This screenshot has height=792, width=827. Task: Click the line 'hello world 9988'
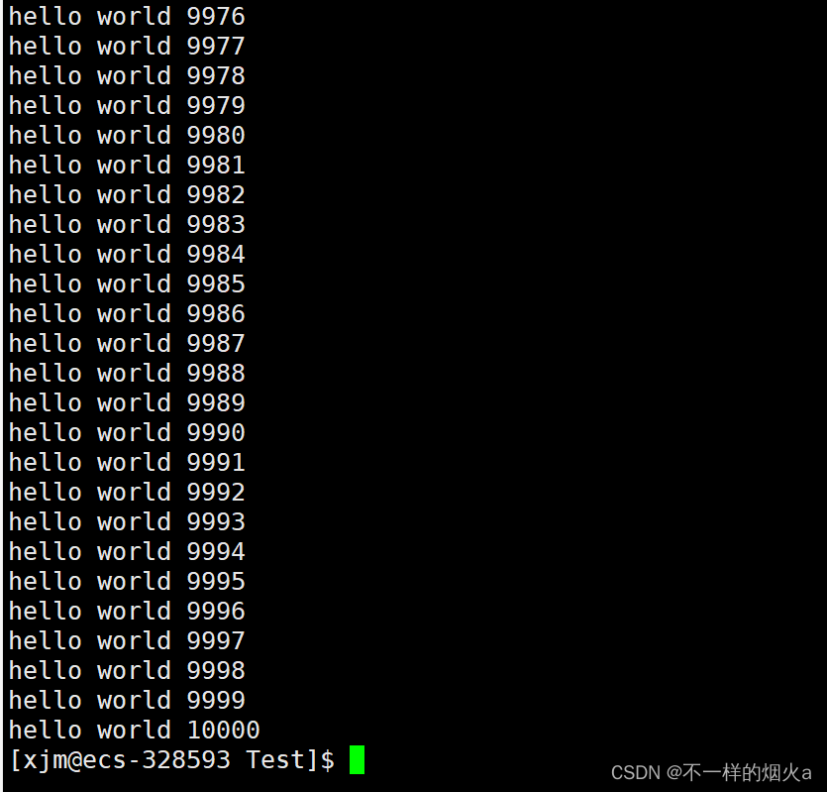(x=127, y=374)
